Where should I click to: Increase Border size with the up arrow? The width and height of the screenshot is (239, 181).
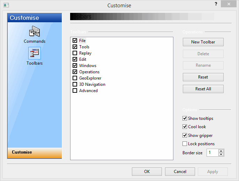click(221, 151)
